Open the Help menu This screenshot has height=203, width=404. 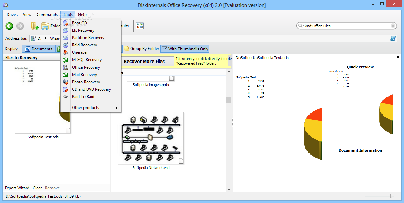coord(82,15)
